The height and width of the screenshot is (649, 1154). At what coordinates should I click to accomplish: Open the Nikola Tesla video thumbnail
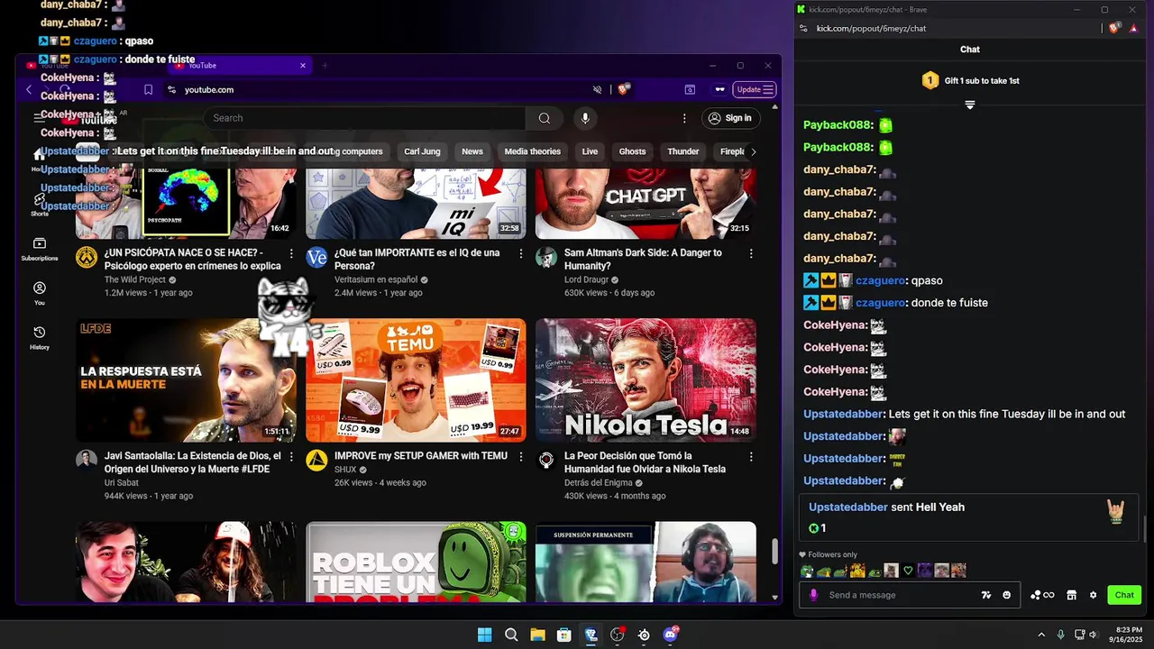coord(646,379)
